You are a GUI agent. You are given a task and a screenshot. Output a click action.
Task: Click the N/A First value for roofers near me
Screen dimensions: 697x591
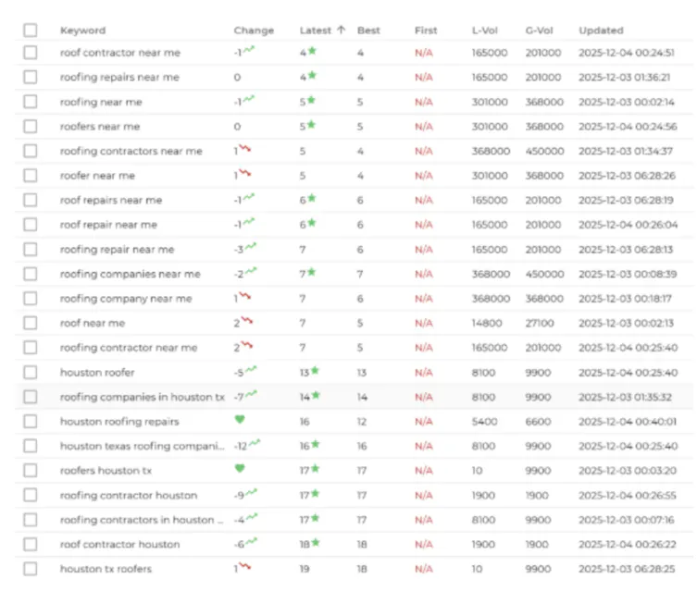(423, 127)
